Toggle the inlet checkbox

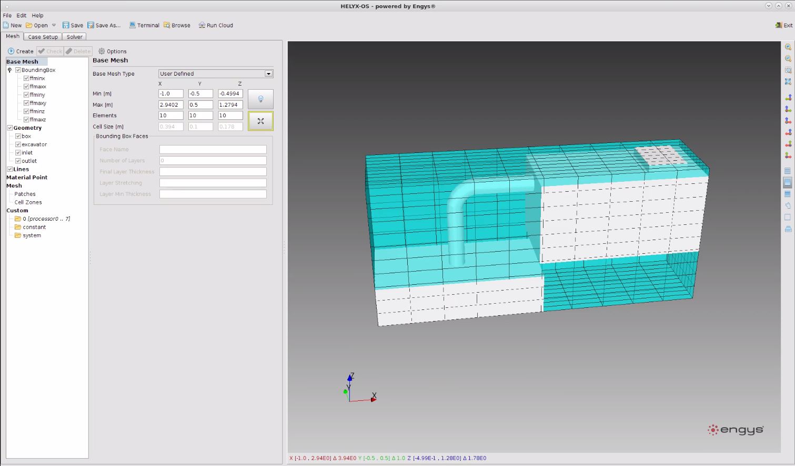pos(18,153)
